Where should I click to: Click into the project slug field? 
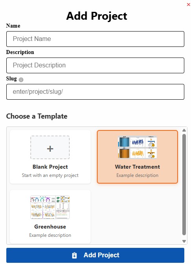[95, 92]
